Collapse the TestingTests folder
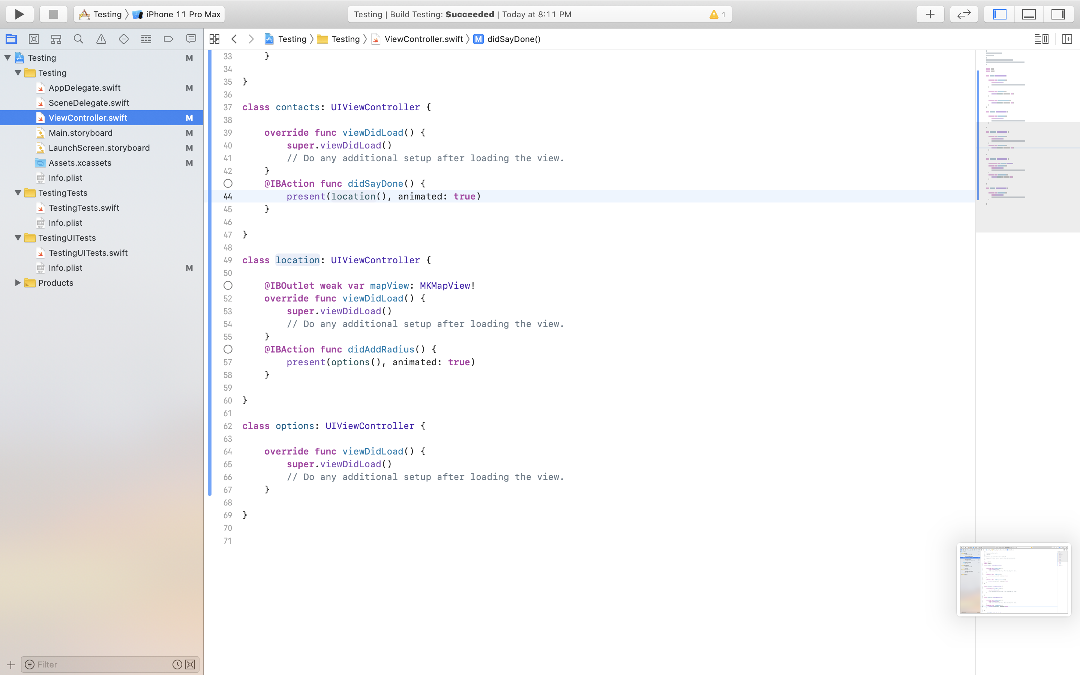 pyautogui.click(x=18, y=193)
